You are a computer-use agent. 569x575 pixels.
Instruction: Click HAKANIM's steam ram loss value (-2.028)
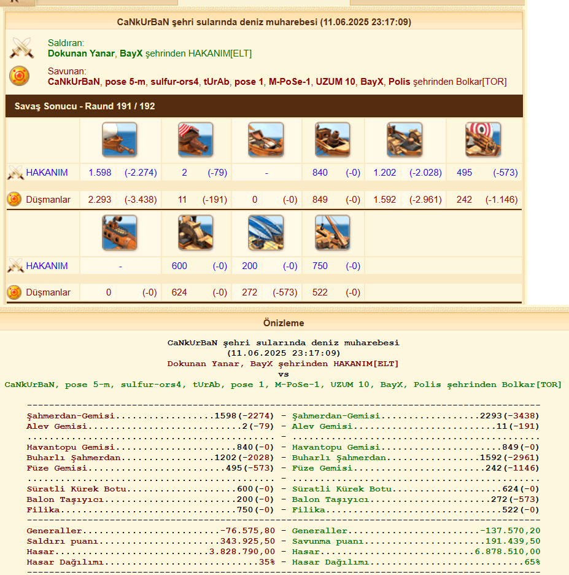pyautogui.click(x=426, y=173)
